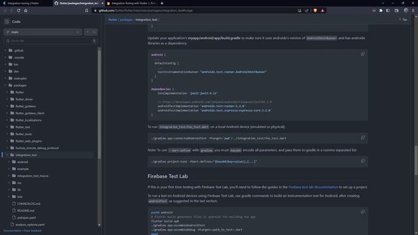Open the Brave wallet icon in toolbar
418x235 pixels.
[396, 10]
